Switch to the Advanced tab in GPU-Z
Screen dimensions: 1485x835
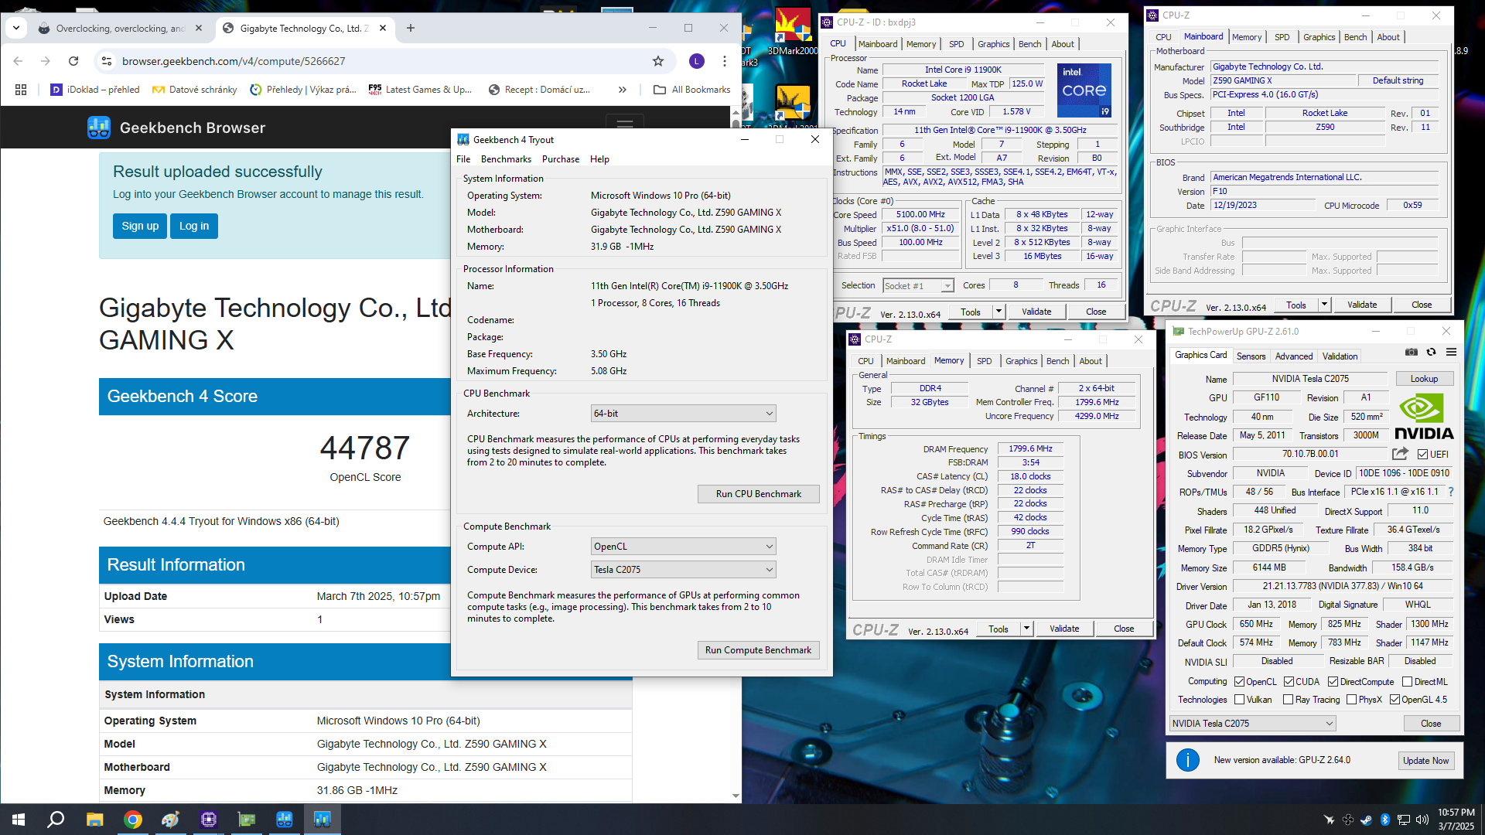1293,356
